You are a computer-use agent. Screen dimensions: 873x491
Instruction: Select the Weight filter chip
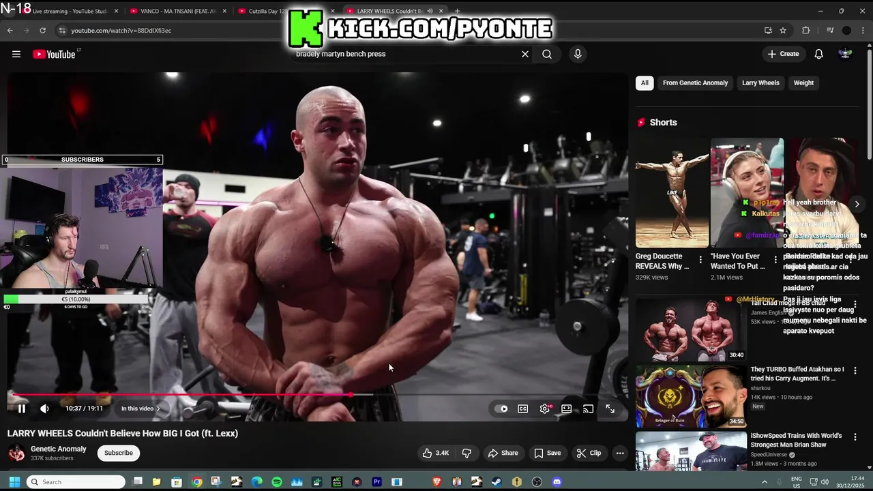click(x=803, y=83)
